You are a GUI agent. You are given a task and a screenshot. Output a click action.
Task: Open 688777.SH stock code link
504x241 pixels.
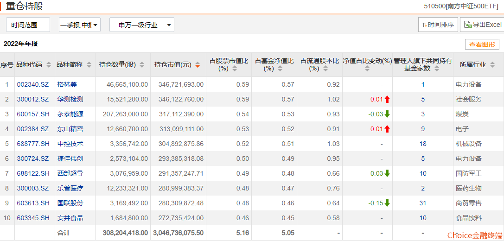point(33,144)
